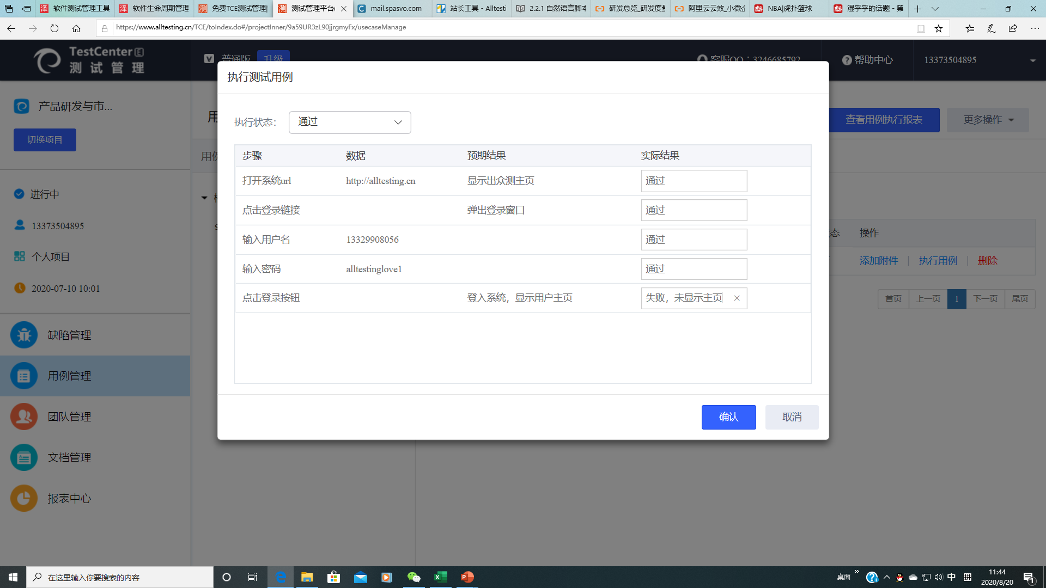Click the 删除 link in the operations column
The width and height of the screenshot is (1046, 588).
pyautogui.click(x=988, y=261)
